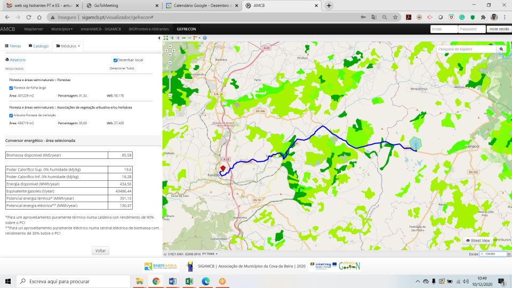Screen dimensions: 512x288
Task: Click the zoom to full extent icon
Action: [166, 38]
